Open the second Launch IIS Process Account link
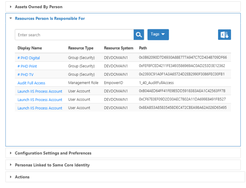 [40, 100]
